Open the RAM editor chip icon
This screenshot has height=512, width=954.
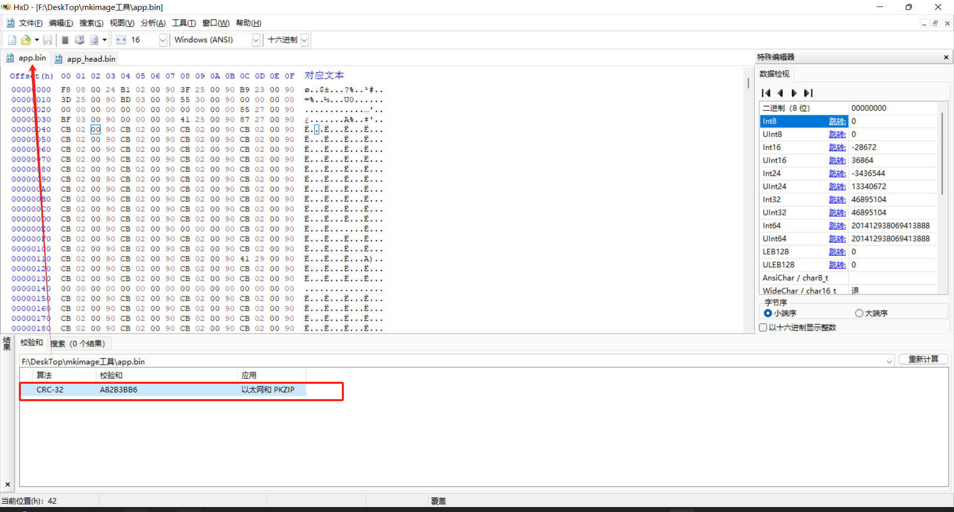pos(65,40)
